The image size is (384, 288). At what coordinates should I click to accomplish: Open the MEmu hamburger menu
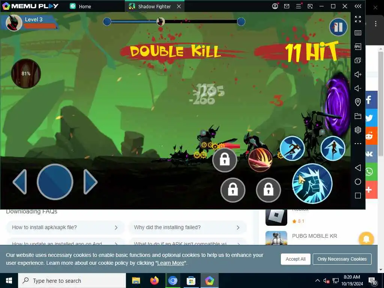[298, 6]
